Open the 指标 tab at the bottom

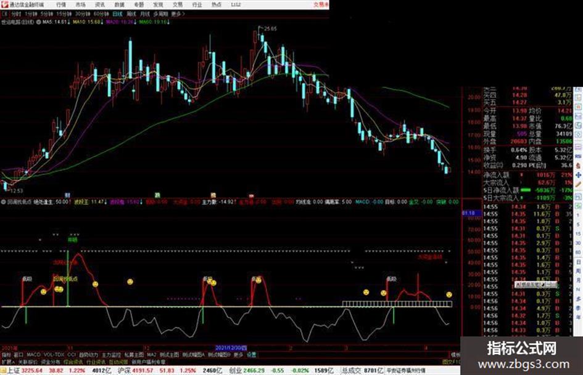click(x=6, y=355)
